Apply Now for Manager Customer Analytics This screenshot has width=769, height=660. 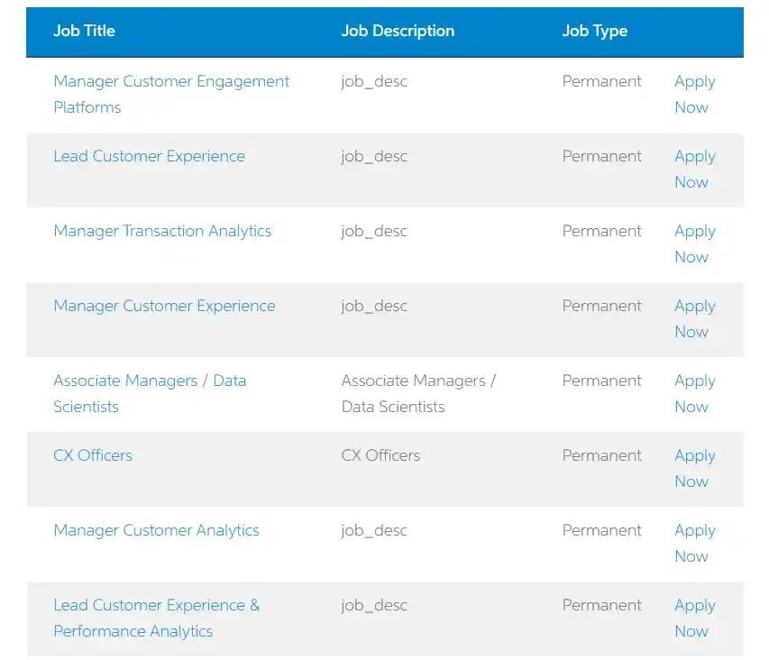click(x=695, y=544)
